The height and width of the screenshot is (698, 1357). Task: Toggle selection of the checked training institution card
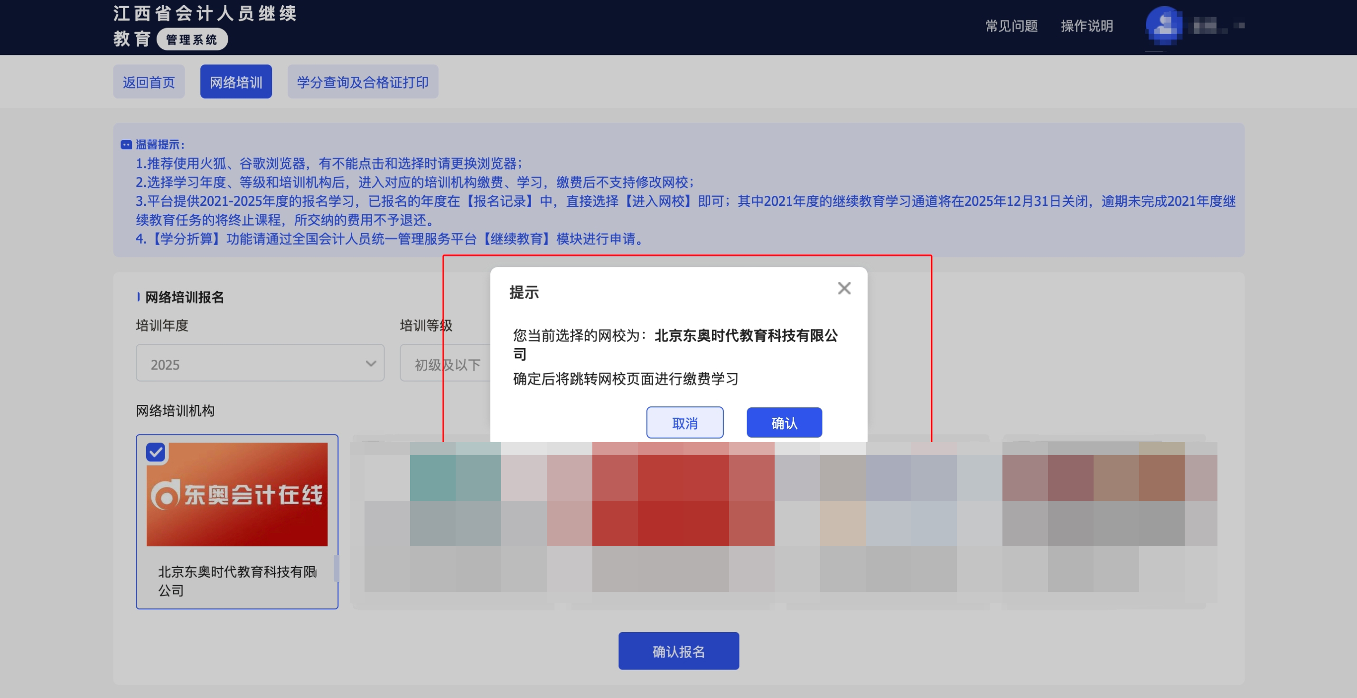[236, 521]
